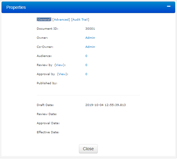Click the Effective Date label
The image size is (177, 159).
48,132
